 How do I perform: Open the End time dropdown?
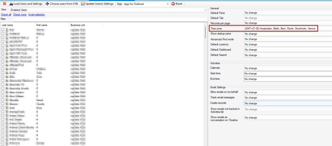[x=288, y=79]
